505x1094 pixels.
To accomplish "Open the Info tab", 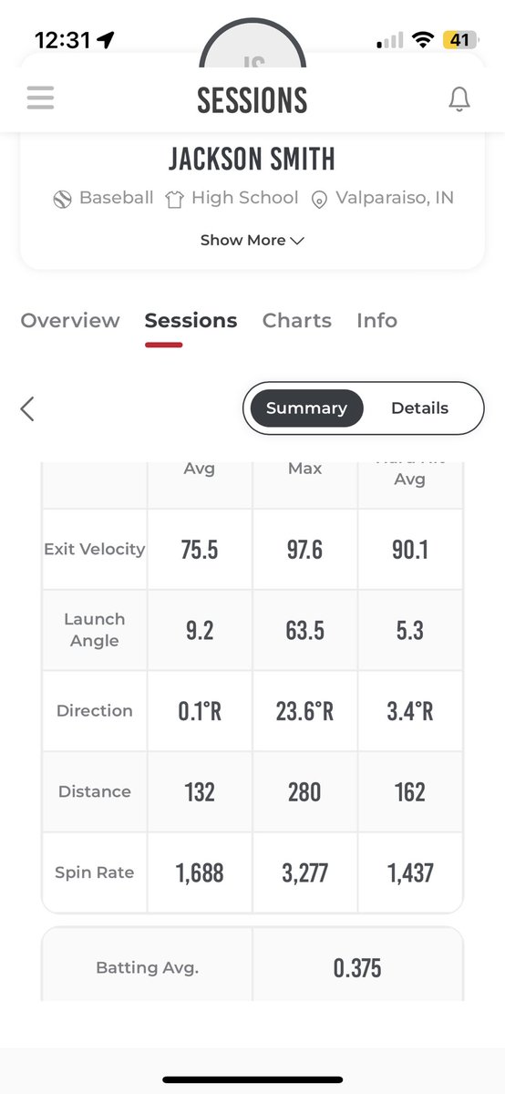I will click(x=376, y=321).
